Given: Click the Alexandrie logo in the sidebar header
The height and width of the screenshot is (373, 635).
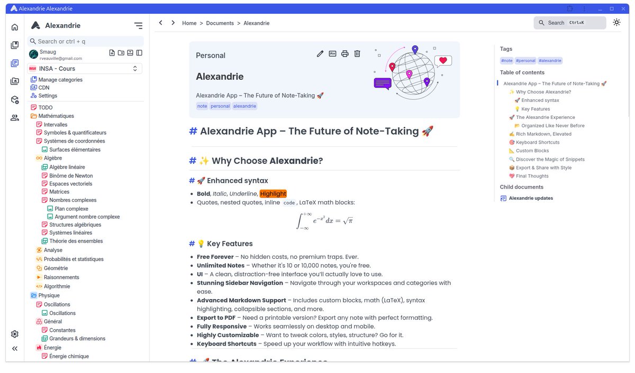Looking at the screenshot, I should coord(36,25).
